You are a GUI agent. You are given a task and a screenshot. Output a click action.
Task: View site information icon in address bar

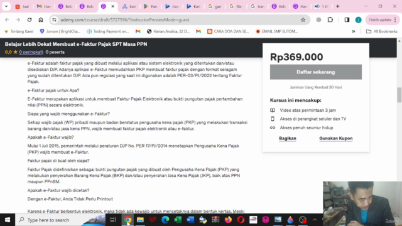55,19
